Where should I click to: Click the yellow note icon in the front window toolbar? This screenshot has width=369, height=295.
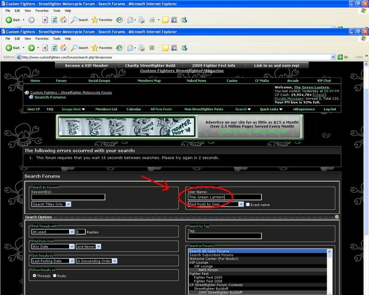click(x=166, y=48)
